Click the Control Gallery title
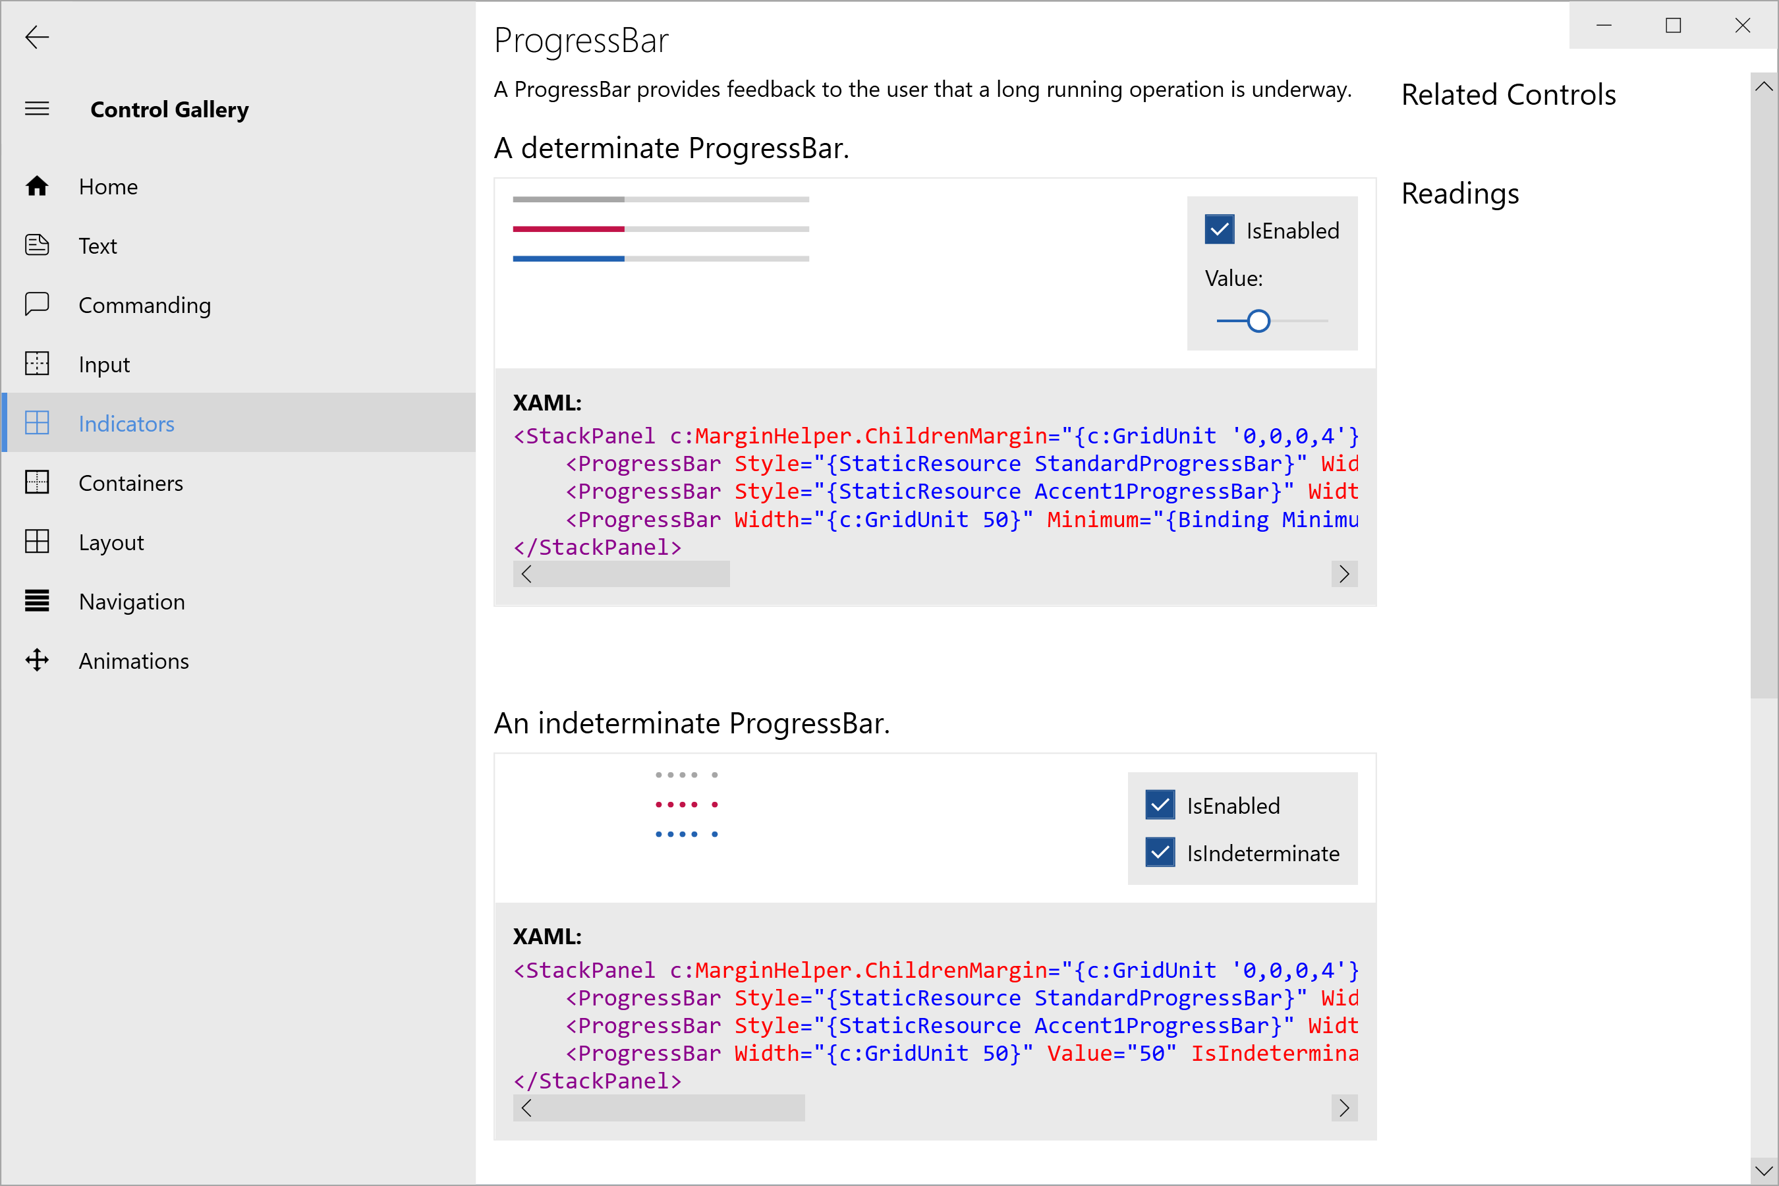 coord(169,109)
